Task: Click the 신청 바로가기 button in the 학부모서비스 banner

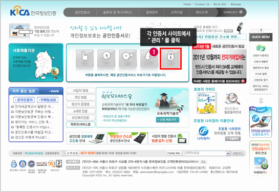Action: click(x=167, y=120)
